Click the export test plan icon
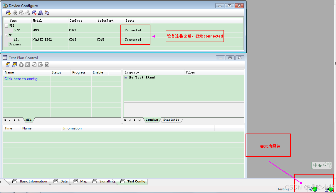This screenshot has height=193, width=336. [14, 65]
